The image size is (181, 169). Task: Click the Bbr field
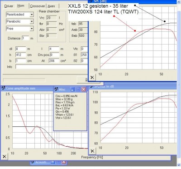52,35
